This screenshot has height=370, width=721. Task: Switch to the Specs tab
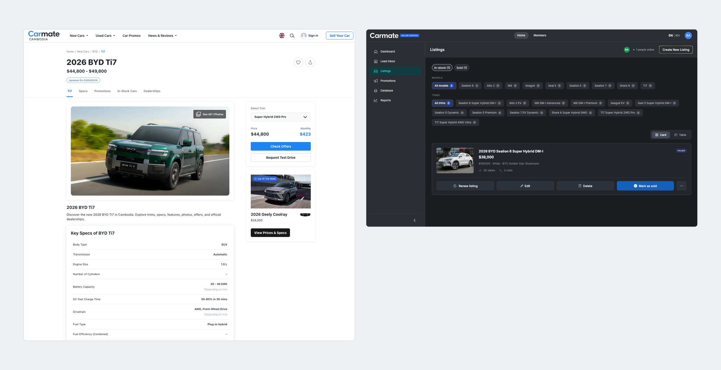click(x=83, y=91)
